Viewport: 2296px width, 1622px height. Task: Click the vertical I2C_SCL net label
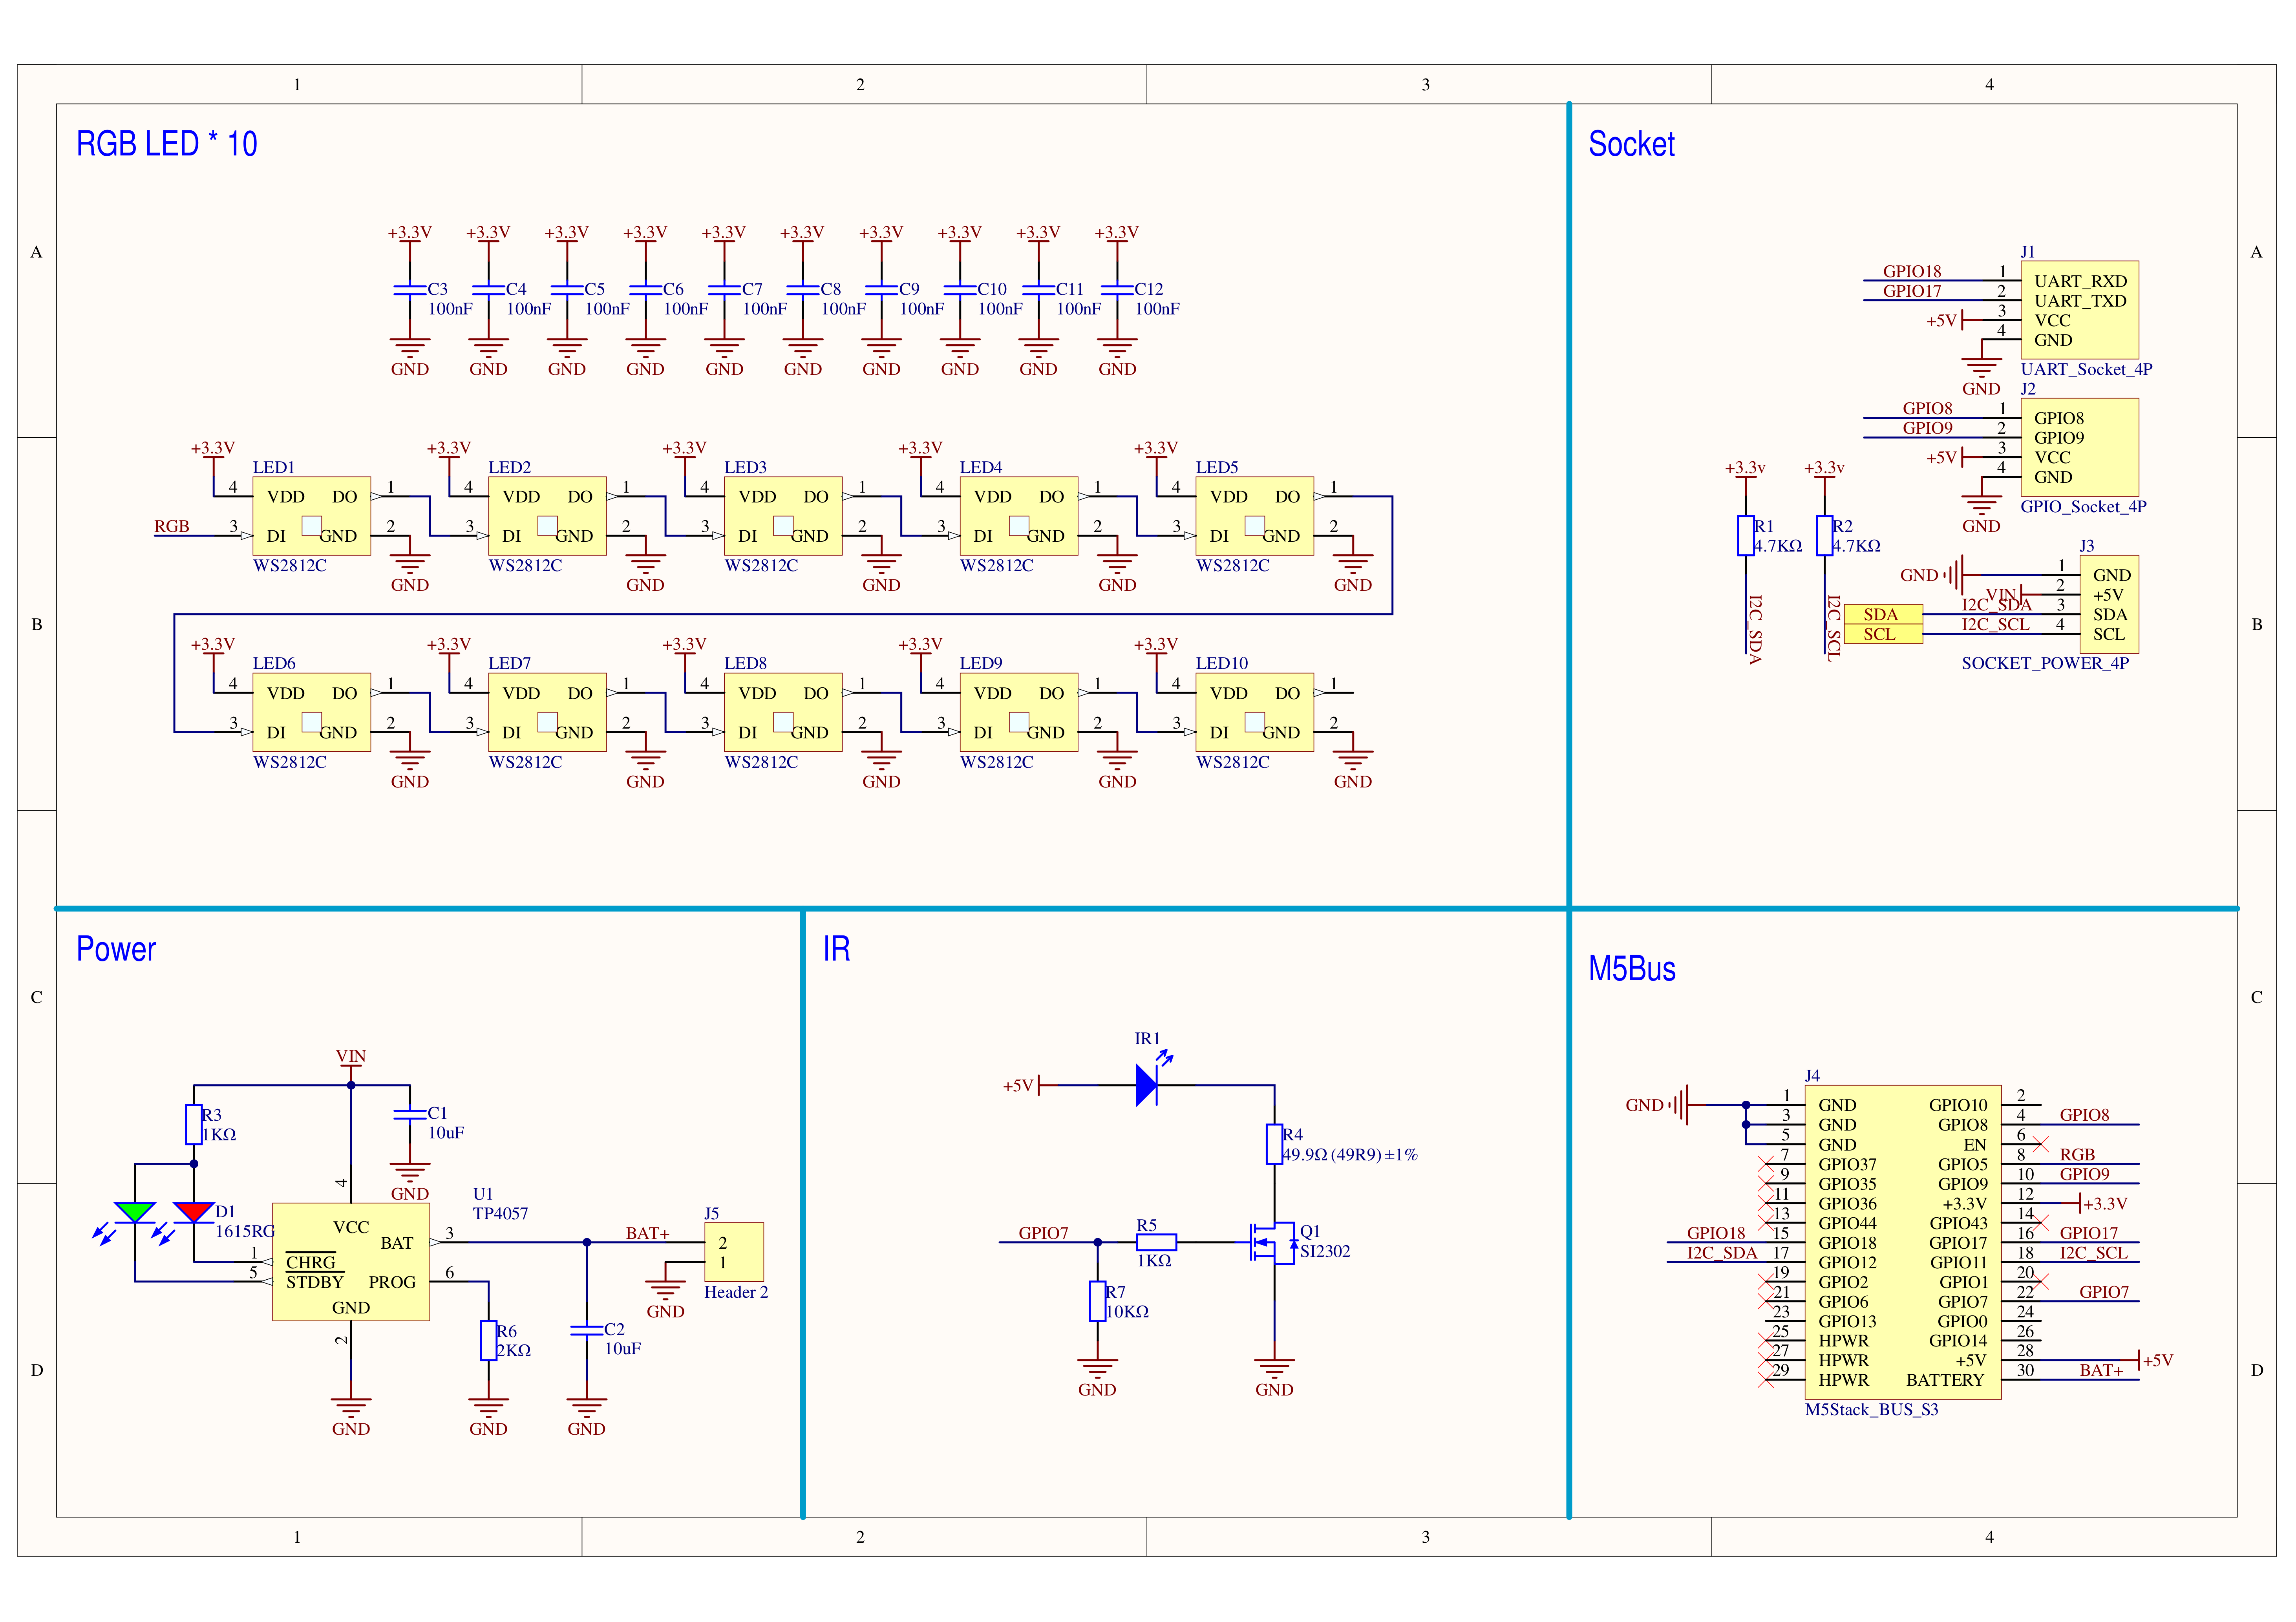click(x=1834, y=628)
